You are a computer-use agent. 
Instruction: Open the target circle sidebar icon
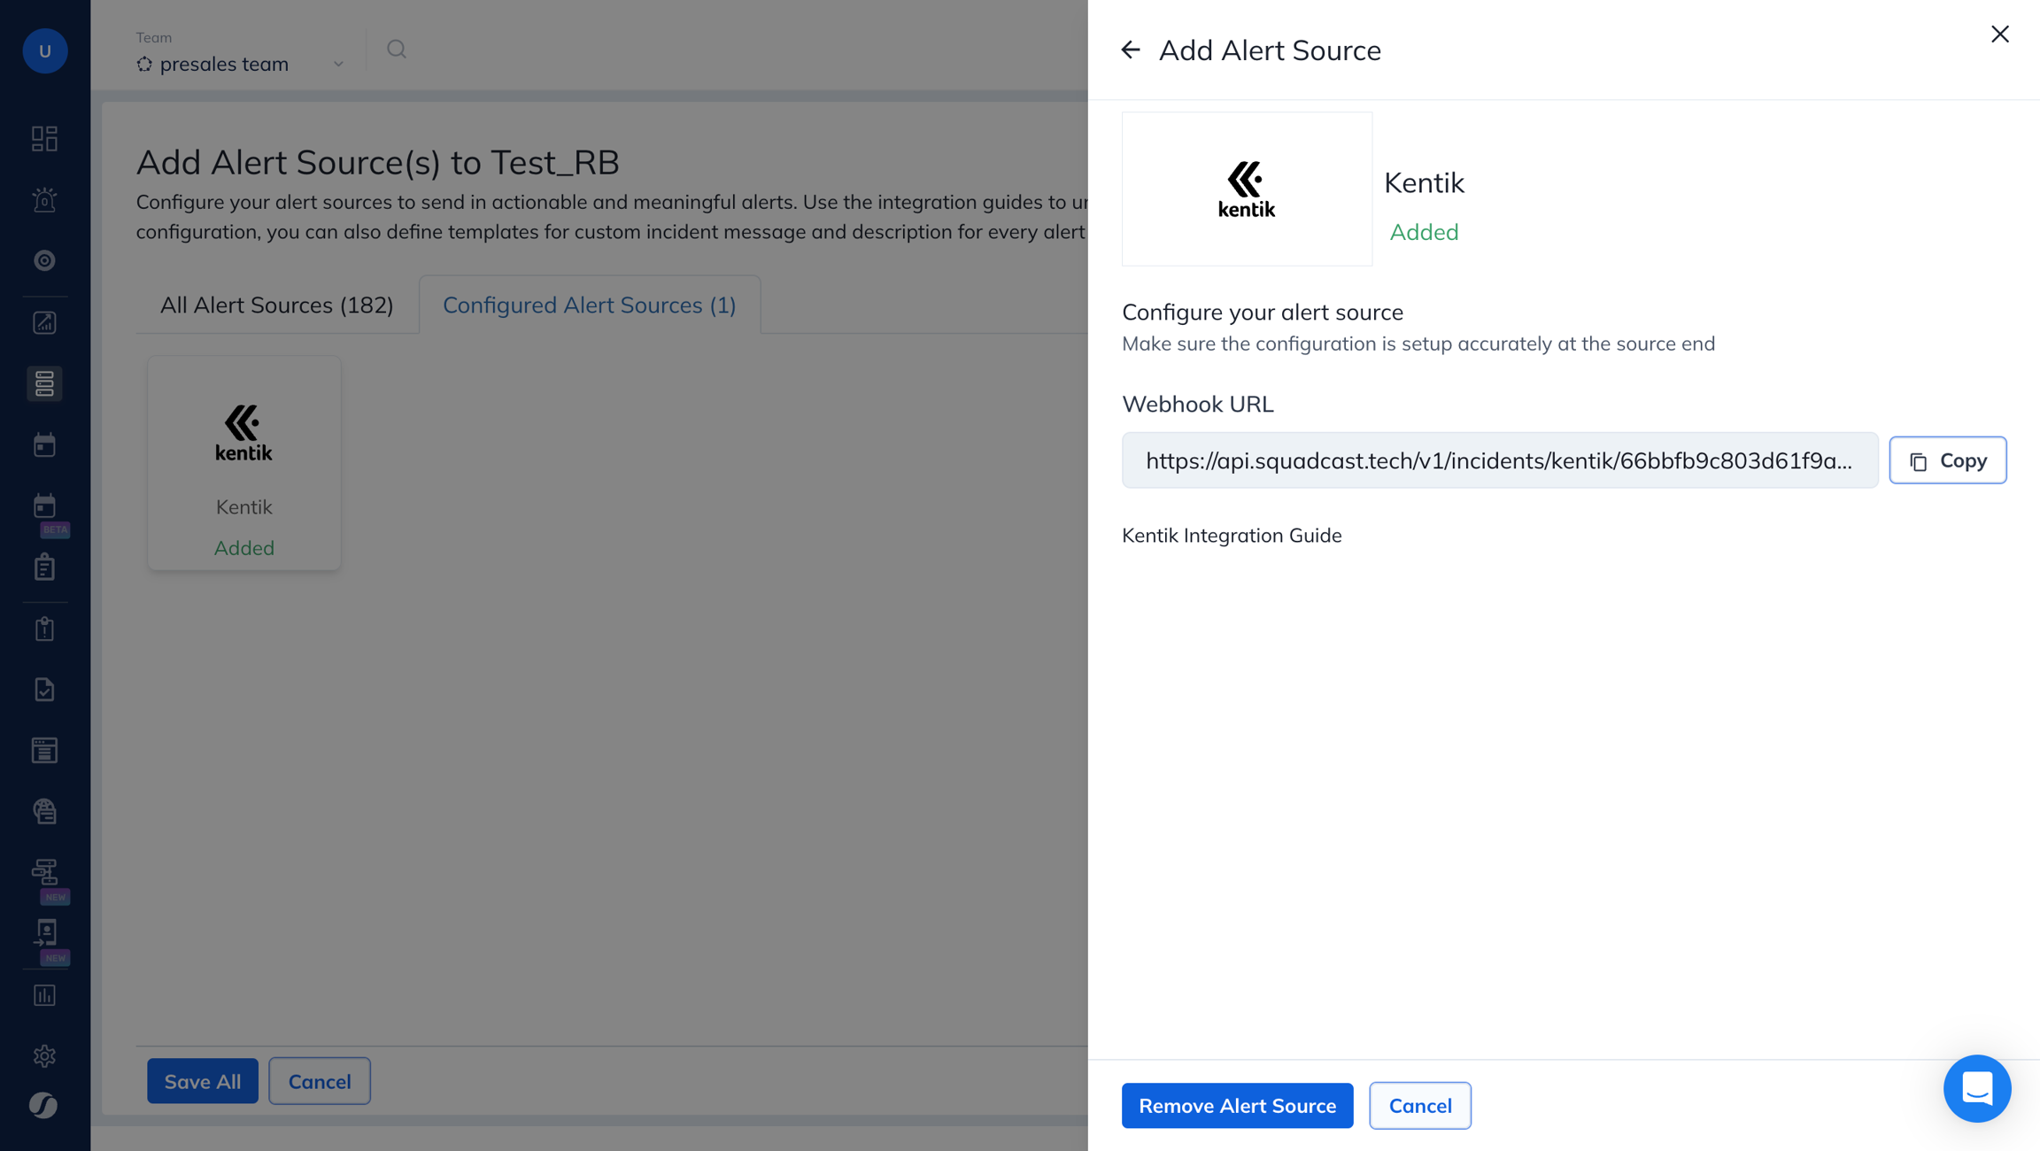tap(44, 260)
